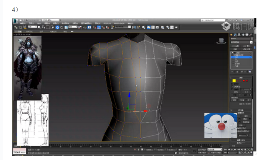Click the Align tool icon
The height and width of the screenshot is (160, 259).
[138, 27]
